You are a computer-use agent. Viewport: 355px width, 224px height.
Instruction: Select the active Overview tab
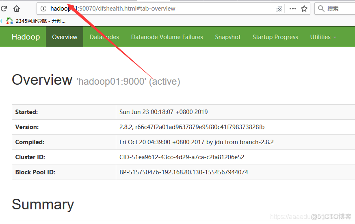coord(65,37)
